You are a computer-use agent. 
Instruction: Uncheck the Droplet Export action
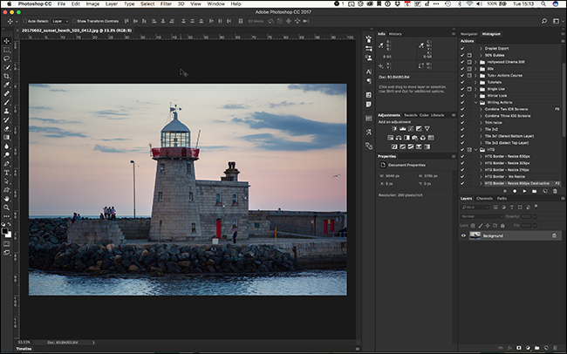pyautogui.click(x=462, y=47)
